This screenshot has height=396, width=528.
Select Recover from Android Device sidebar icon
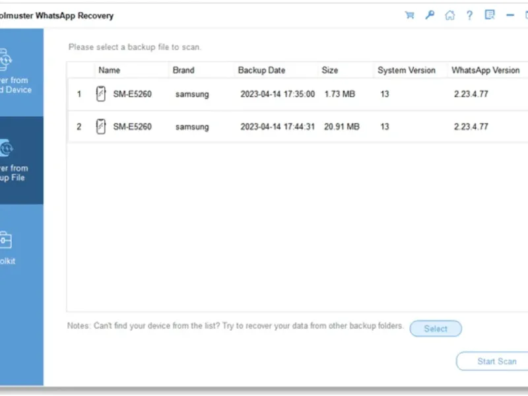point(5,60)
